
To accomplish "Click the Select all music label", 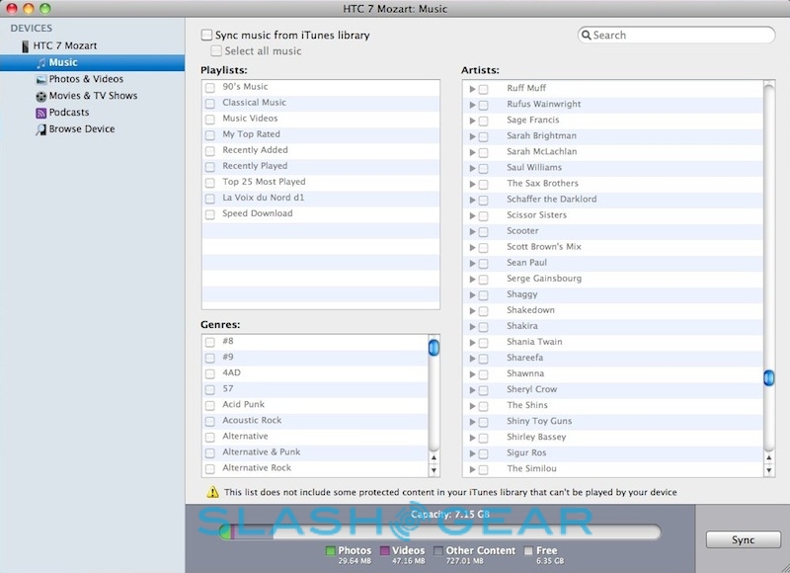I will coord(263,51).
